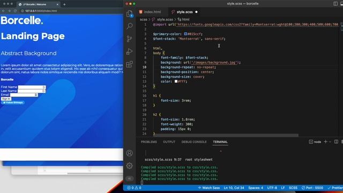Image resolution: width=343 pixels, height=193 pixels.
Task: Open the #015ccf primary color swatch
Action: pos(185,34)
